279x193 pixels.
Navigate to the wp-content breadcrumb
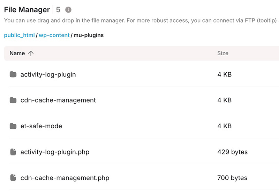[54, 35]
